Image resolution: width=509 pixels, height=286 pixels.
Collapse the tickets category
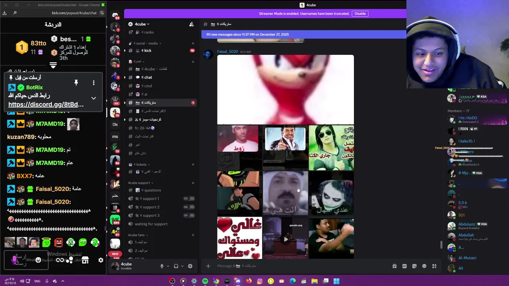pyautogui.click(x=139, y=164)
